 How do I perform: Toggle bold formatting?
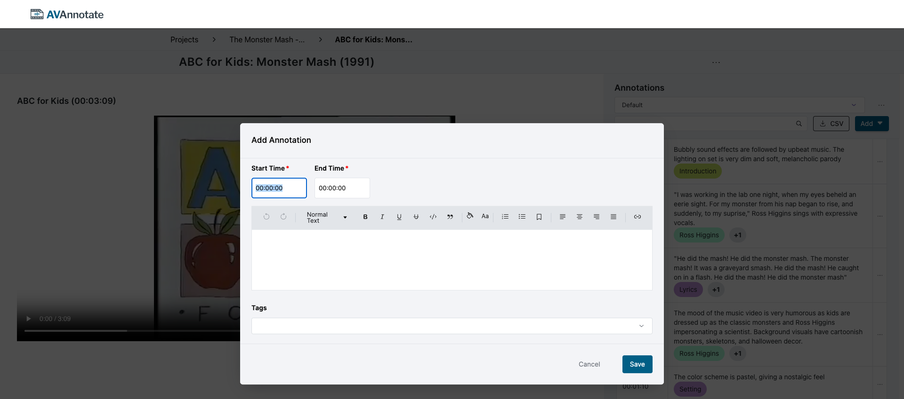point(365,217)
